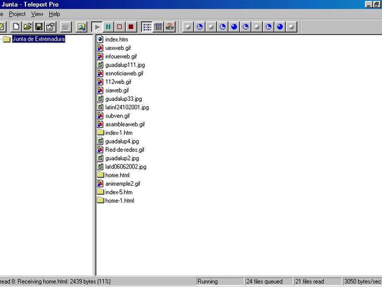
Task: Click the thread 1 status indicator
Action: tap(188, 27)
